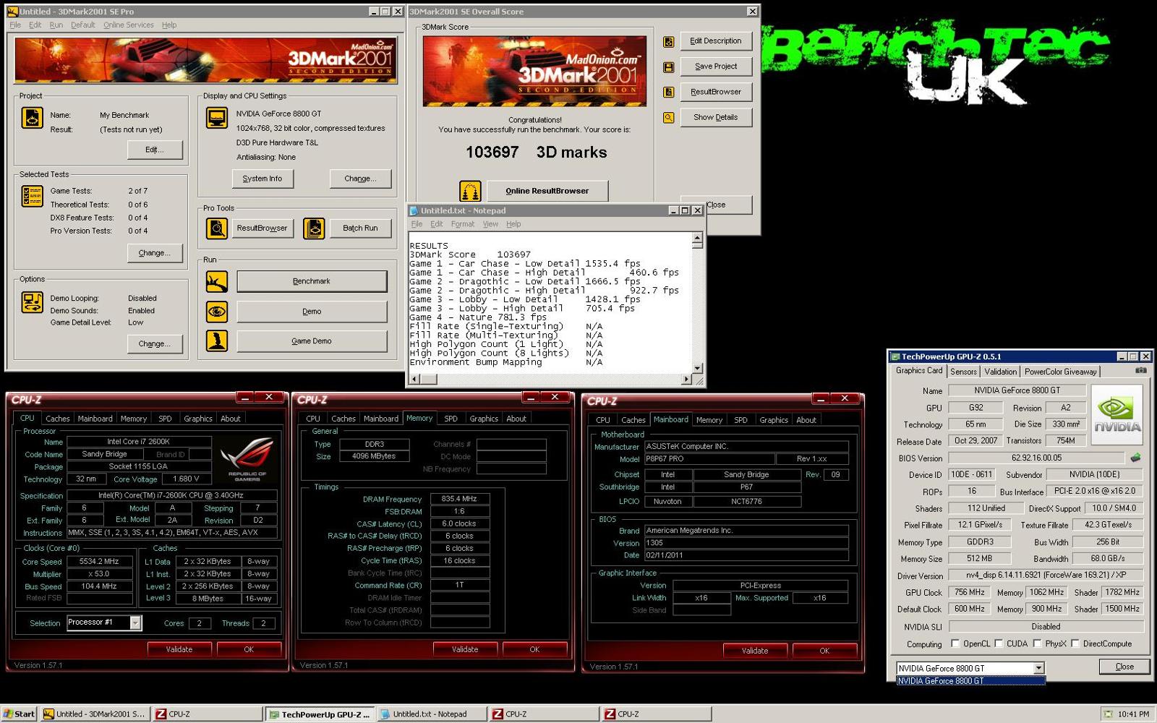1157x723 pixels.
Task: Click the Republic of Gamers logo in CPU-Z
Action: (x=247, y=460)
